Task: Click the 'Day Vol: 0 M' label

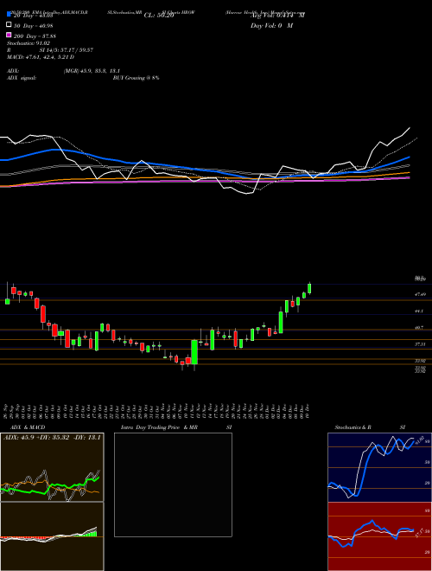Action: pyautogui.click(x=271, y=25)
